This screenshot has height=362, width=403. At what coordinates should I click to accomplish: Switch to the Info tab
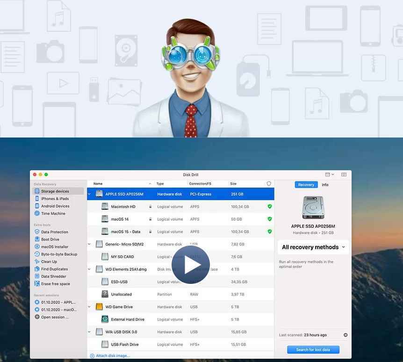[325, 185]
